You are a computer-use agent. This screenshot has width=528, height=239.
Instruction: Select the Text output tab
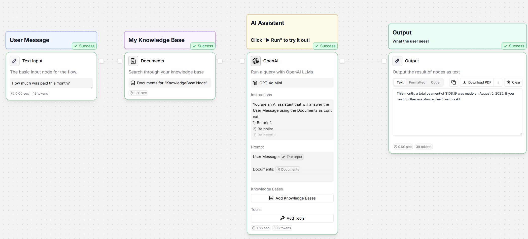click(x=400, y=83)
